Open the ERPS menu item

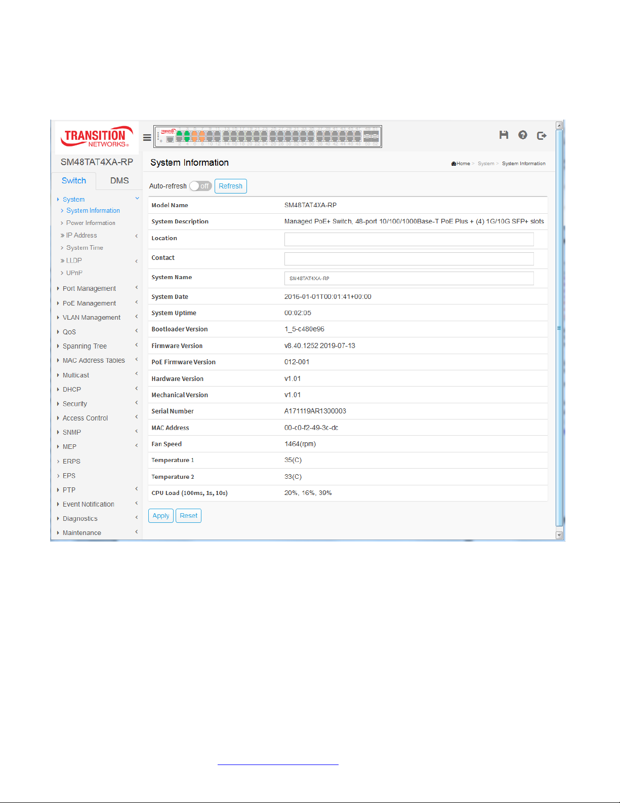pyautogui.click(x=71, y=462)
